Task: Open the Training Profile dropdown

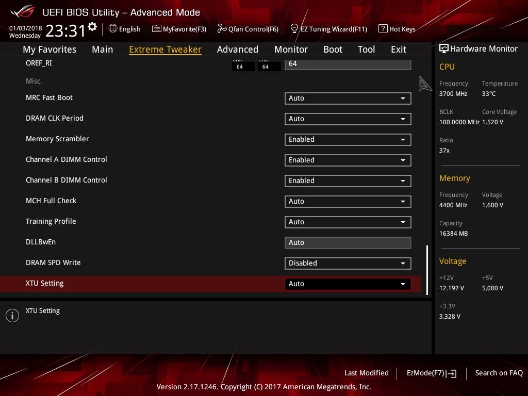Action: pyautogui.click(x=348, y=222)
